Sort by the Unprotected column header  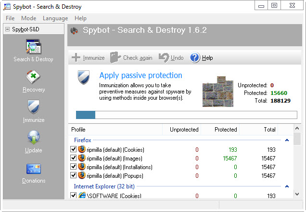coord(184,130)
